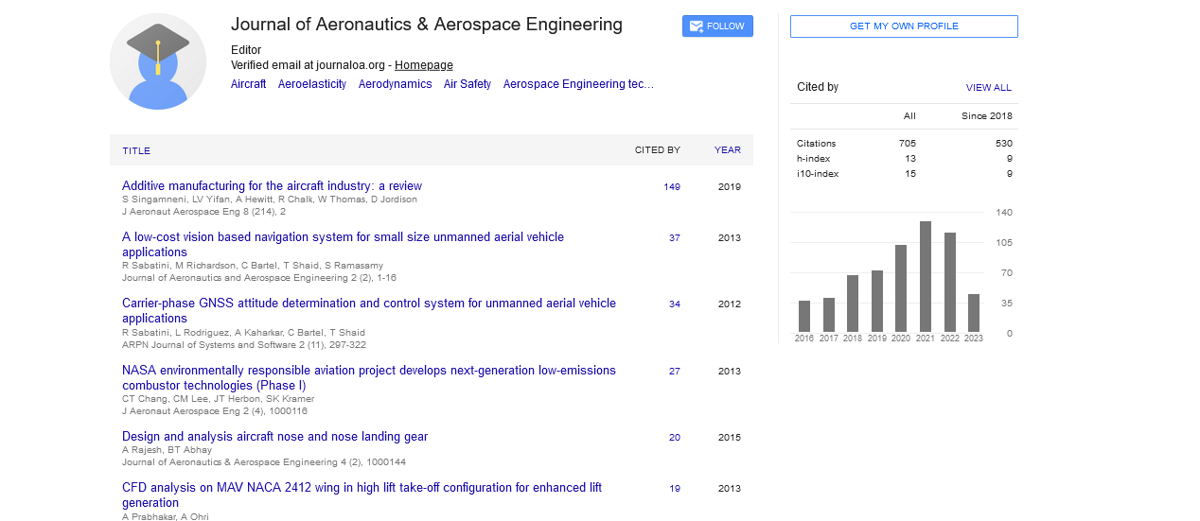Image resolution: width=1200 pixels, height=521 pixels.
Task: Sort articles by Cited By column
Action: tap(657, 149)
